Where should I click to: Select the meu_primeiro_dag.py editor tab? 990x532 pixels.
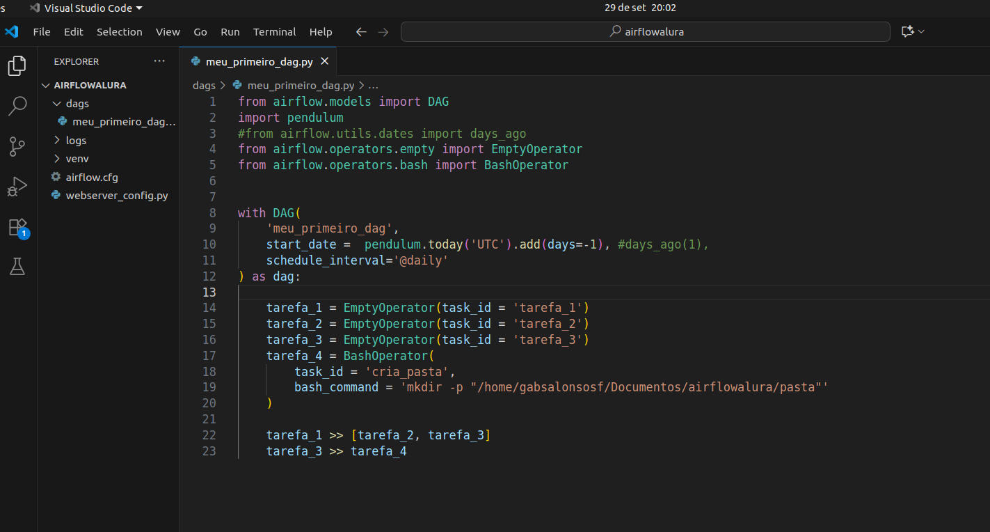[x=258, y=62]
